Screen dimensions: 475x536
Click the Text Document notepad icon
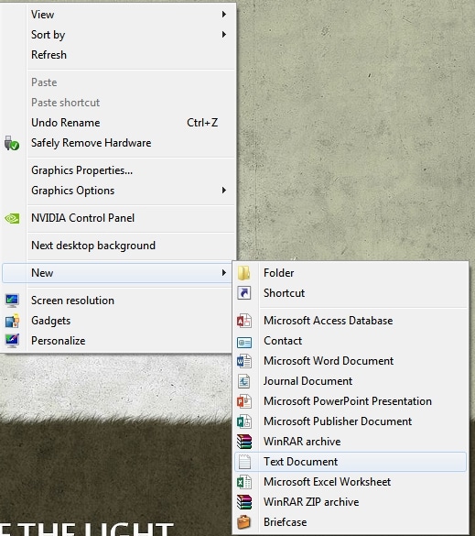[x=244, y=462]
